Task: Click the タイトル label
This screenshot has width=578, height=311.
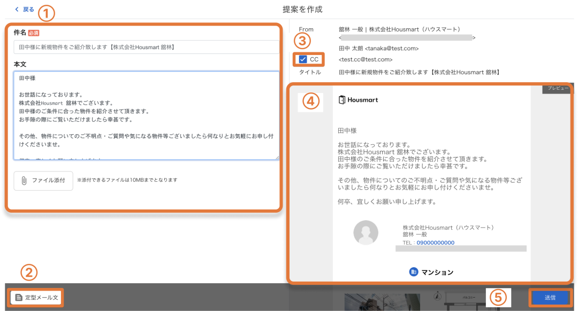Action: tap(310, 72)
